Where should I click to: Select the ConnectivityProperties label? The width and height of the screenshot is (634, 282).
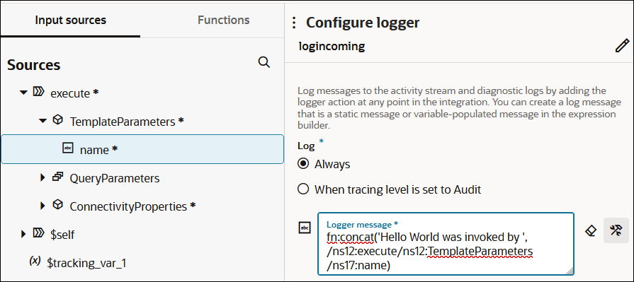[128, 206]
